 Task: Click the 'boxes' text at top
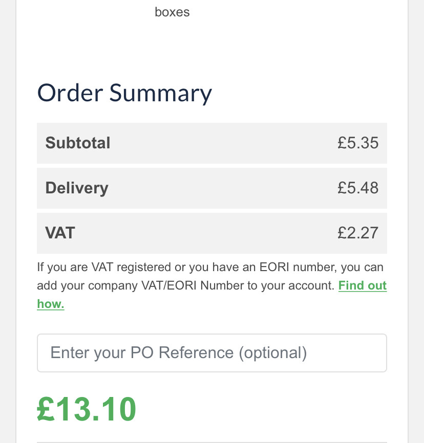pyautogui.click(x=172, y=12)
